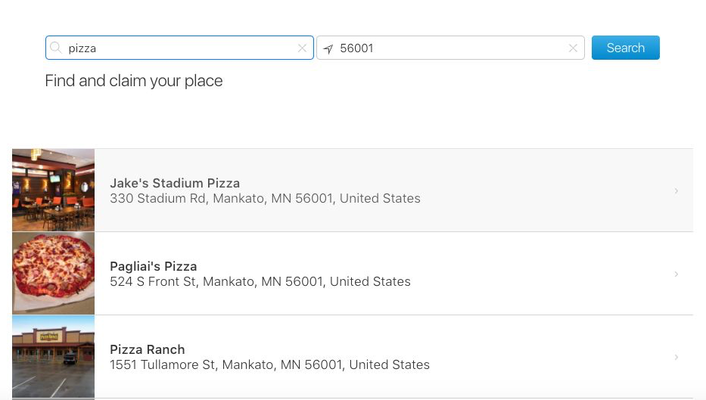
Task: Focus the pizza search input field
Action: coord(179,48)
